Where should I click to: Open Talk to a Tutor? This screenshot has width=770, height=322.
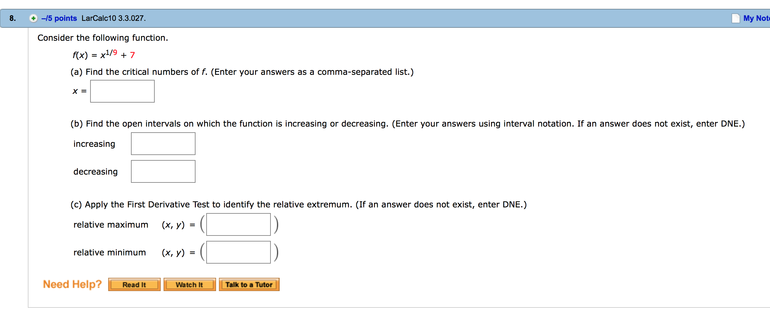(249, 284)
